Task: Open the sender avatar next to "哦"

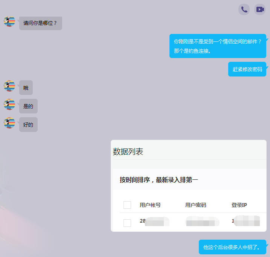Action: (9, 86)
